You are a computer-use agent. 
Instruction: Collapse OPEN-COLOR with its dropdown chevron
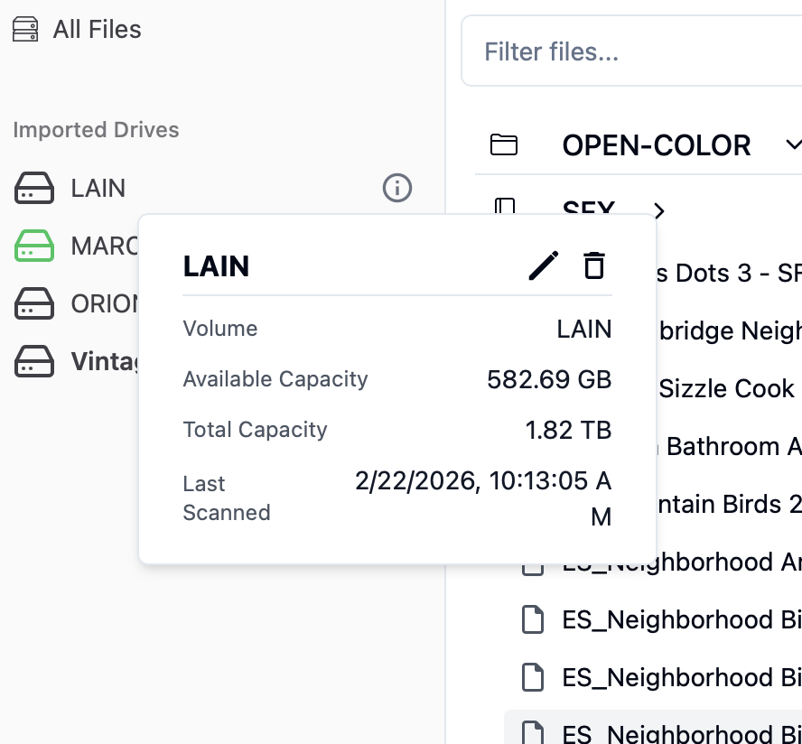pos(793,144)
